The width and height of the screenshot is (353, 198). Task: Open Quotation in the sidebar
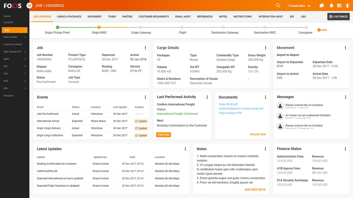[8, 22]
